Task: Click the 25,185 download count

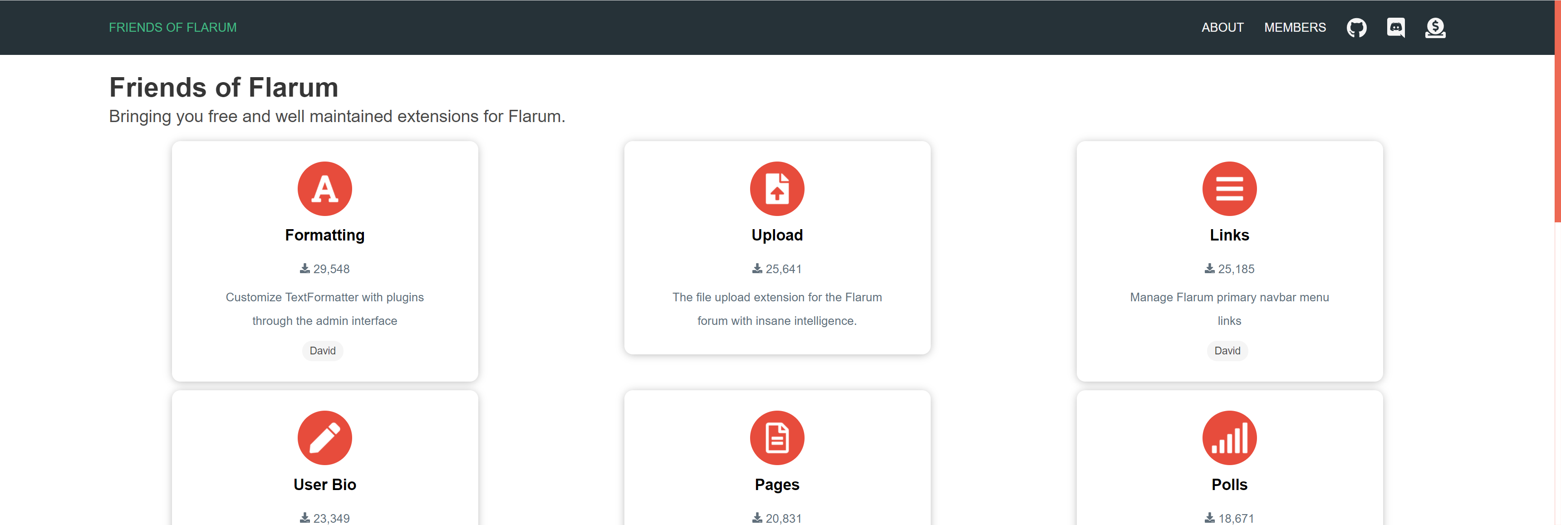Action: pos(1236,269)
